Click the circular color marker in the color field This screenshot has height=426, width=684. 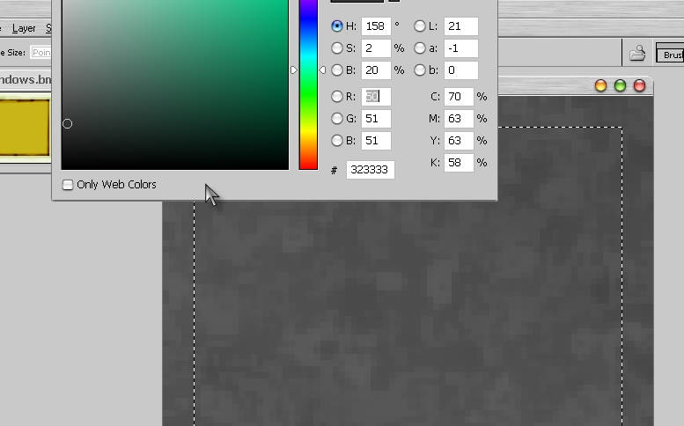(x=67, y=124)
